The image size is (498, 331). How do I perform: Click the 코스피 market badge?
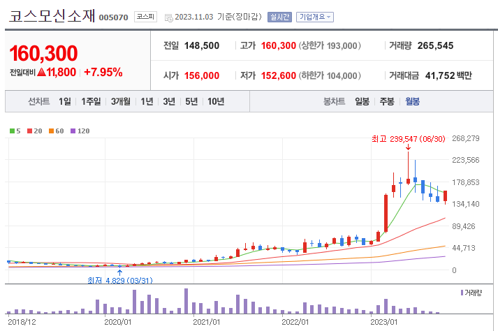(145, 17)
